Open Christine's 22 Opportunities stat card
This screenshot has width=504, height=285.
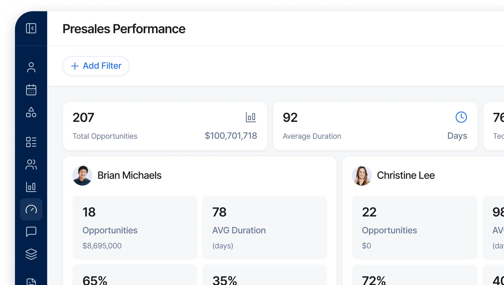[x=414, y=228]
